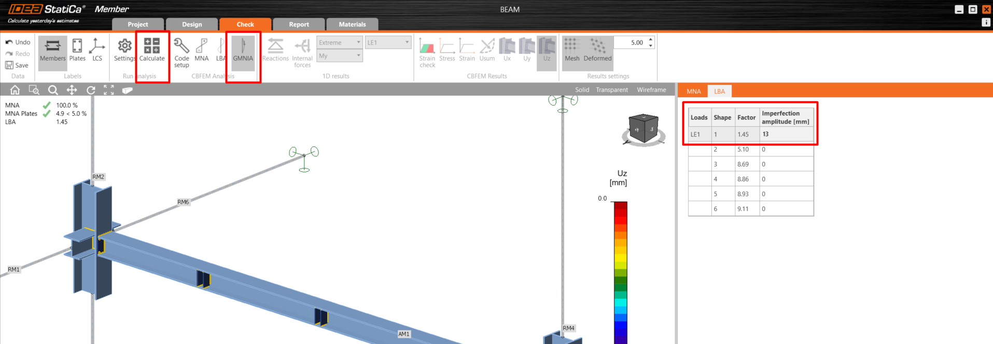Image resolution: width=993 pixels, height=344 pixels.
Task: Open the My internal force dropdown
Action: tap(339, 56)
